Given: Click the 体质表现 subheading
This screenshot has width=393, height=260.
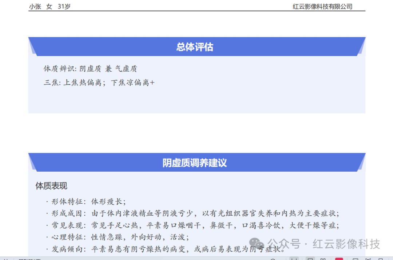Looking at the screenshot, I should pyautogui.click(x=51, y=186).
